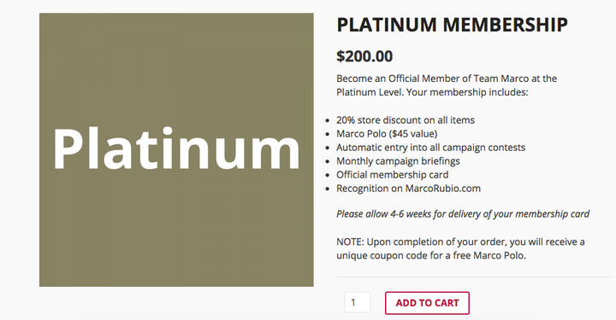Viewport: 616px width, 320px height.
Task: Click the italic 4-6 weeks delivery notice
Action: click(x=463, y=214)
